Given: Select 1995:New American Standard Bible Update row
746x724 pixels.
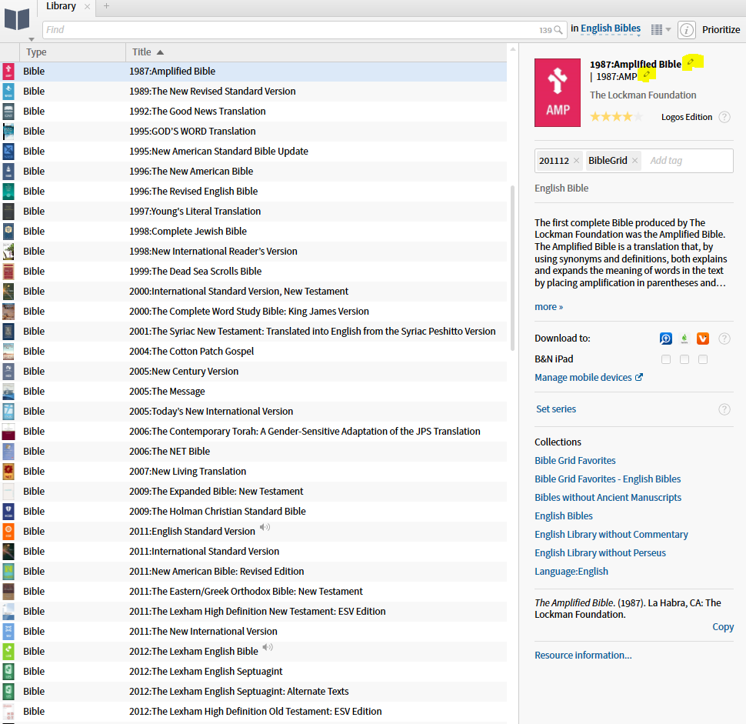Looking at the screenshot, I should [253, 152].
